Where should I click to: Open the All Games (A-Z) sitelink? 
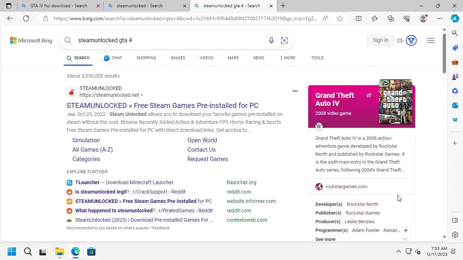point(93,149)
